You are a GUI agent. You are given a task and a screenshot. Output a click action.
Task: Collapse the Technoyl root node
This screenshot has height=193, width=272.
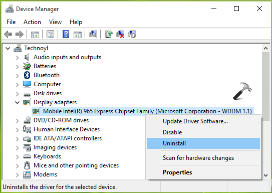[x=8, y=49]
